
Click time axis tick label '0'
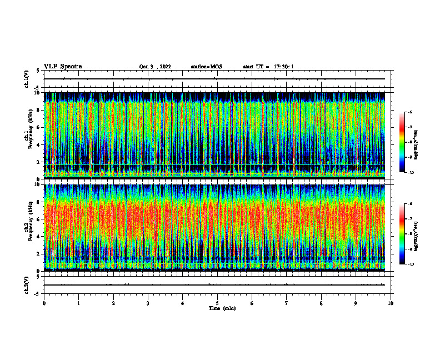(x=44, y=303)
